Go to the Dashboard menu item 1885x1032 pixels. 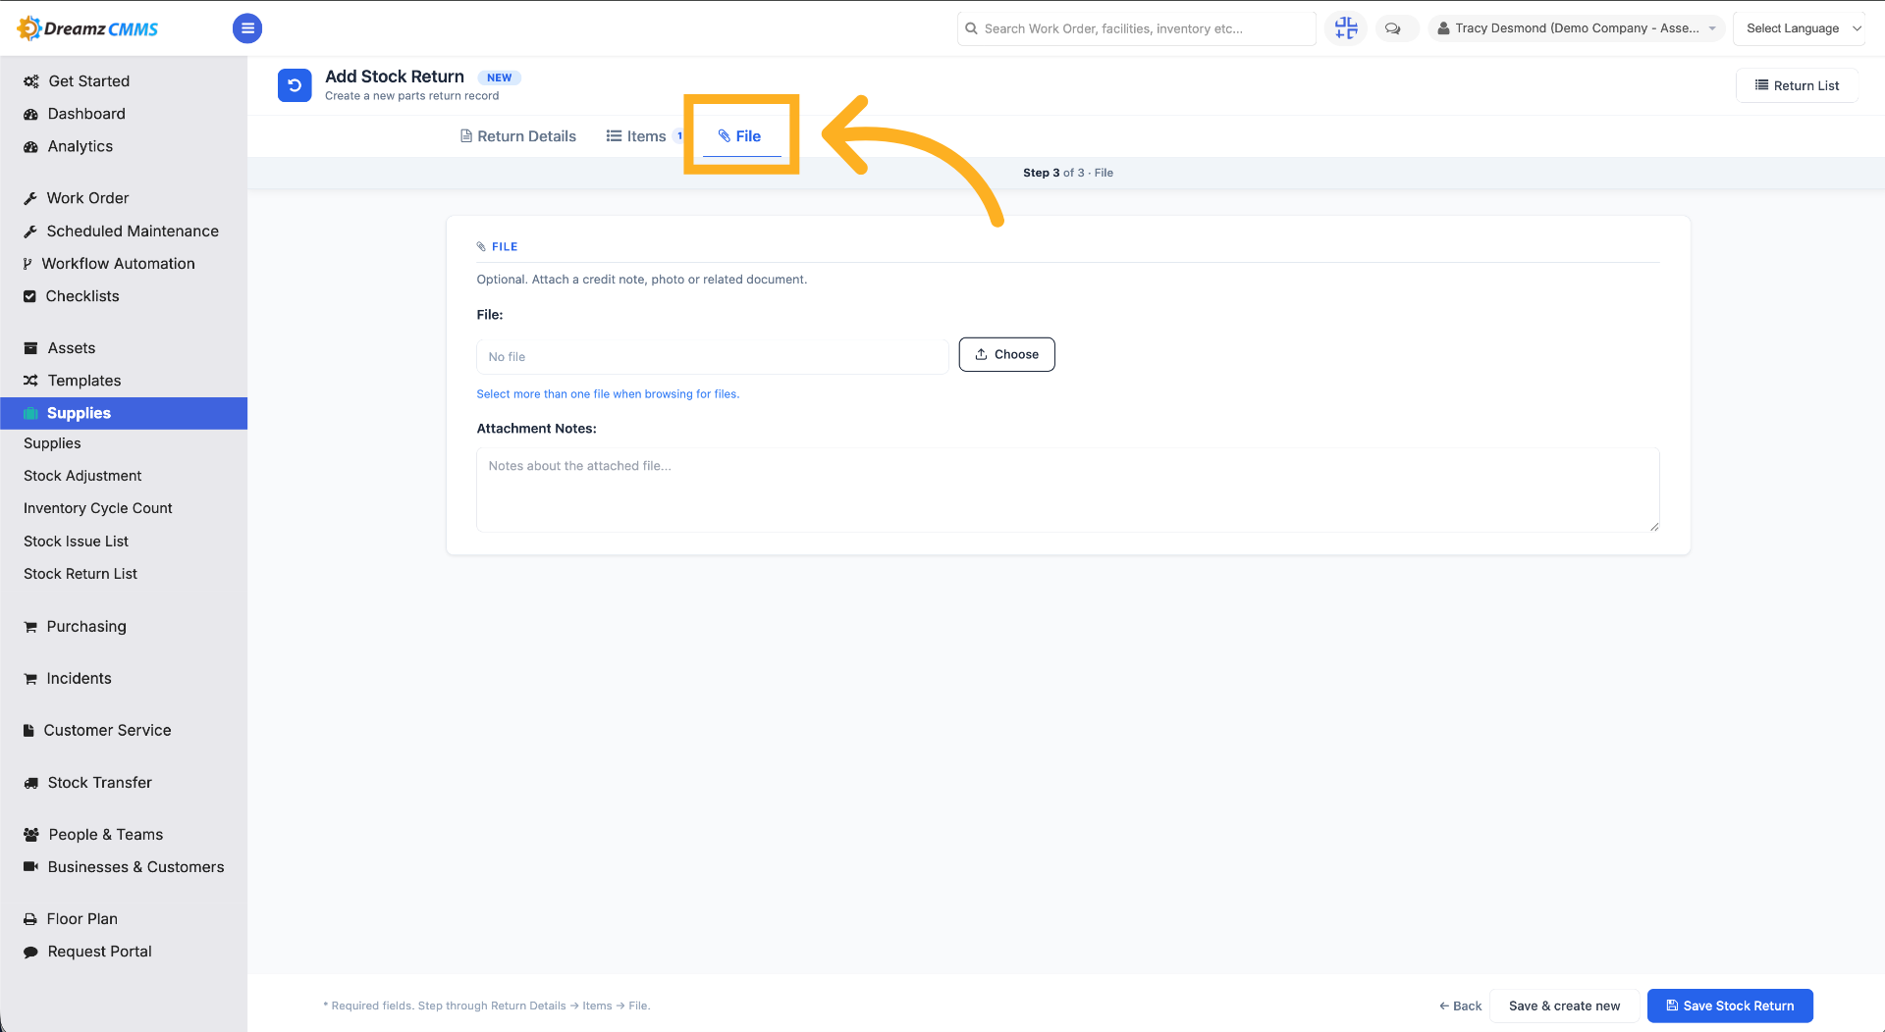86,114
